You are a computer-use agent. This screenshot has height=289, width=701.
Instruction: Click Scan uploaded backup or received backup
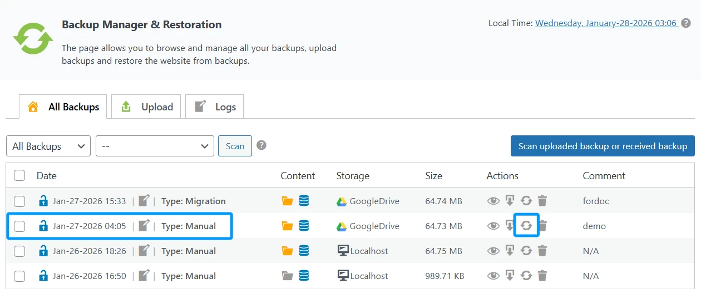tap(603, 146)
